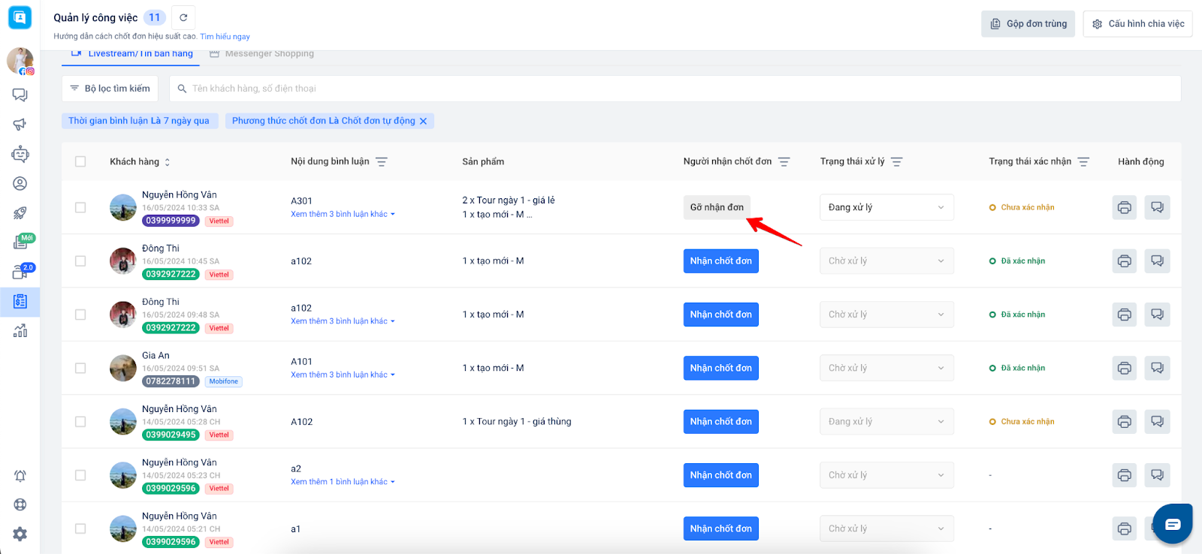
Task: Select the Livestream/Tin bán hàng tab
Action: coord(140,54)
